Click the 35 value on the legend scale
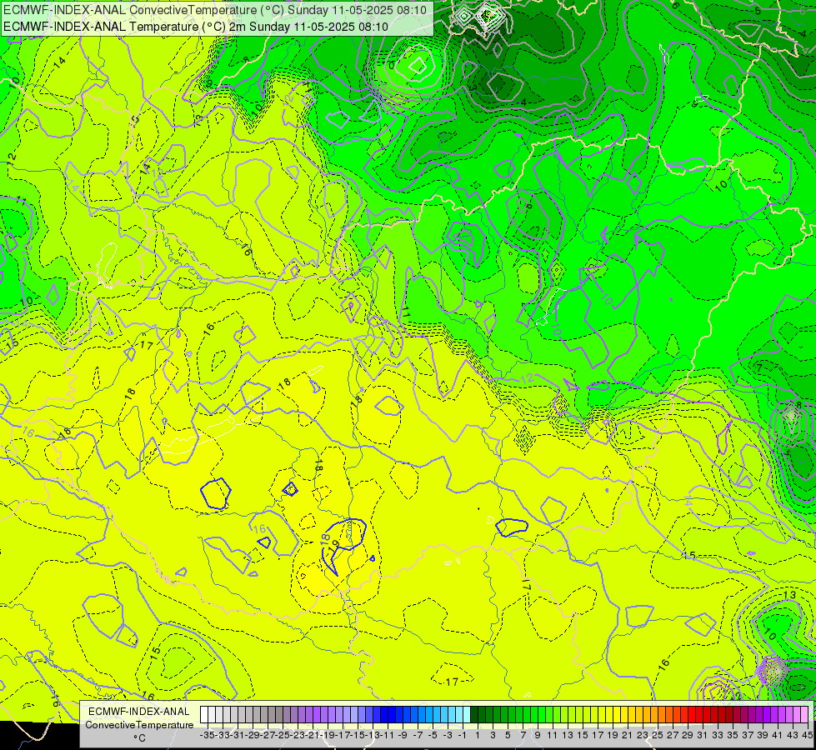Screen dimensions: 816x750 (x=733, y=736)
